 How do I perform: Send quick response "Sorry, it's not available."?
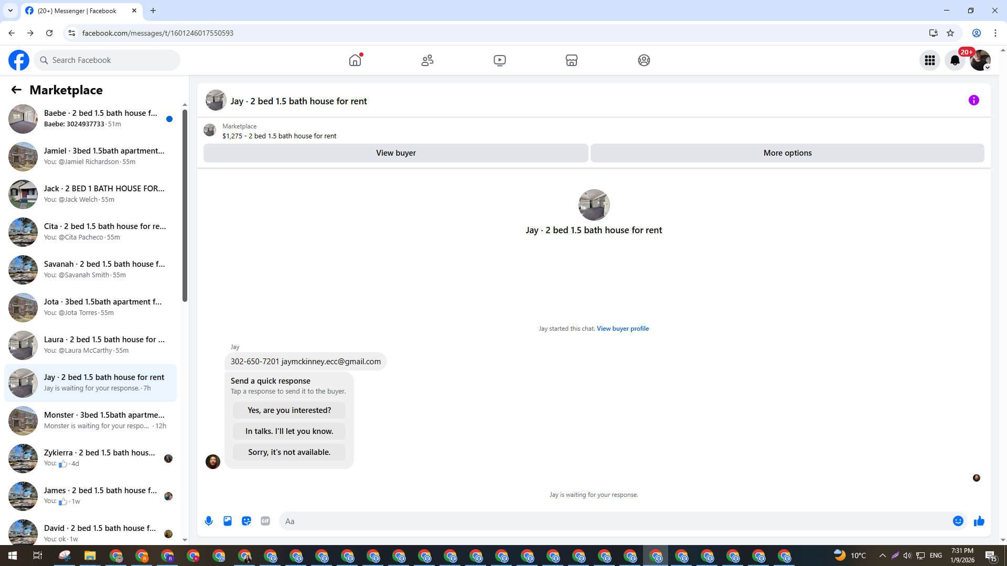[x=289, y=452]
